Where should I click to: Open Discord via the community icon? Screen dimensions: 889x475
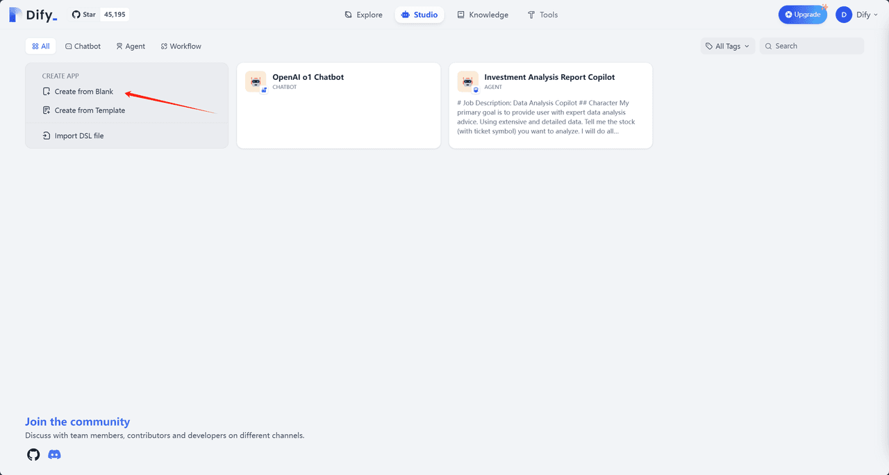pyautogui.click(x=54, y=454)
